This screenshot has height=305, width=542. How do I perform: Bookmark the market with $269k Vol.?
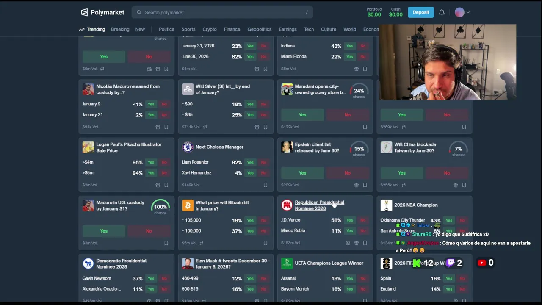[x=464, y=127]
